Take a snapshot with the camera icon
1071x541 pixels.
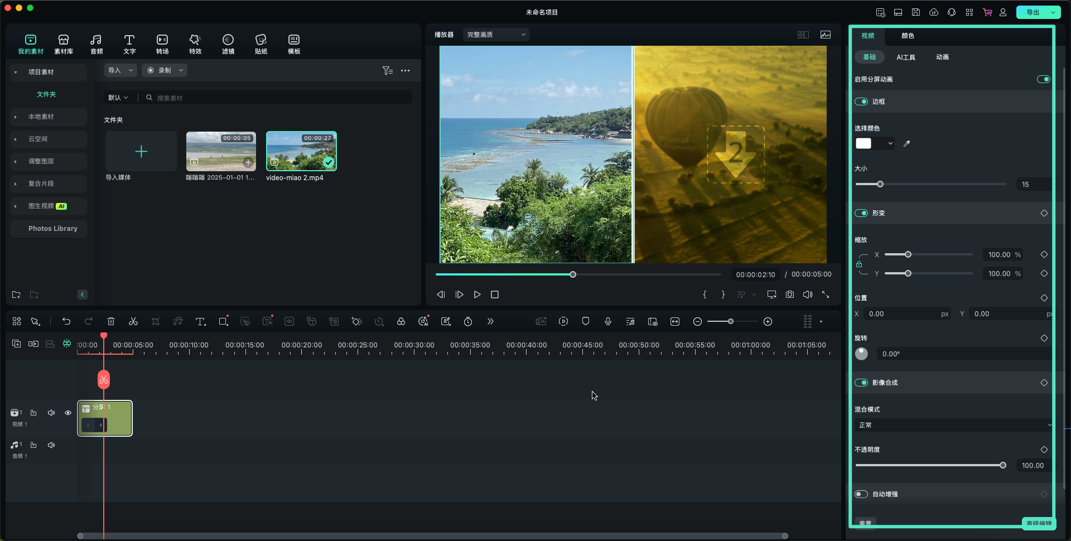790,294
